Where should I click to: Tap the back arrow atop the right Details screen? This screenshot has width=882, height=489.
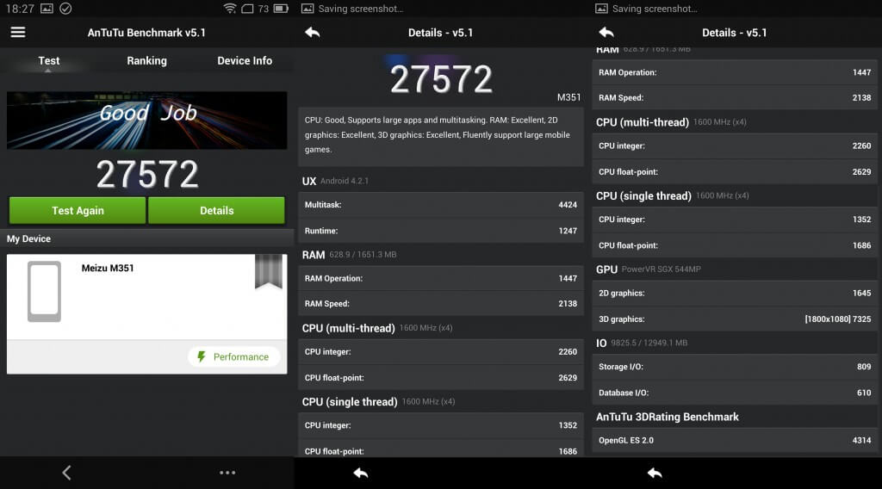tap(606, 33)
